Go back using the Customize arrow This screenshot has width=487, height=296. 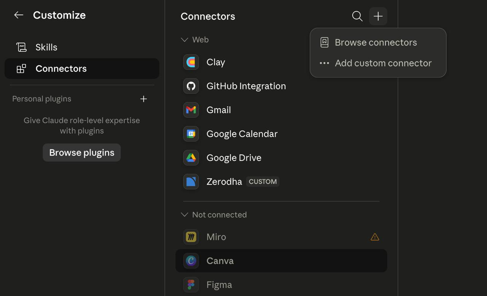[x=19, y=15]
